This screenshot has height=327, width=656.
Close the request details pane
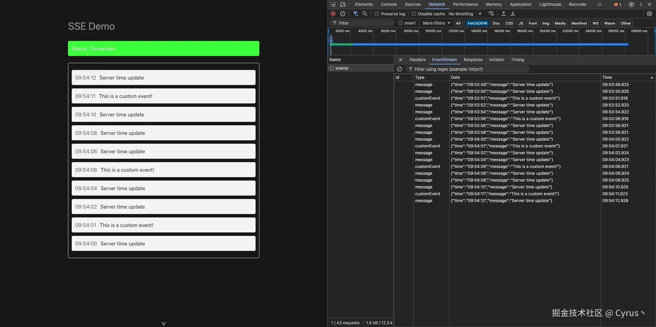(401, 60)
